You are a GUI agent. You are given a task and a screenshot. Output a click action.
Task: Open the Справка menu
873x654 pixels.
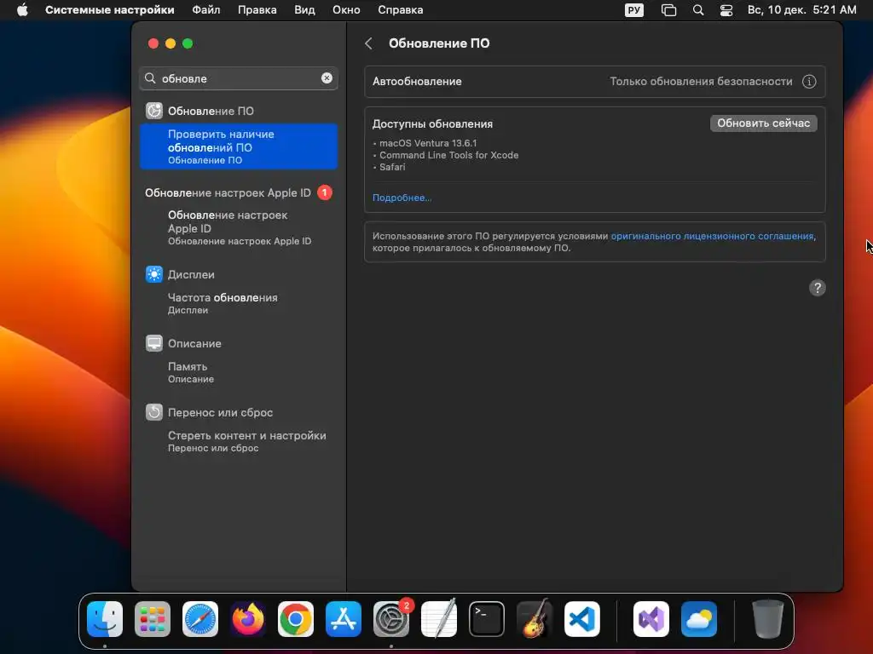401,10
